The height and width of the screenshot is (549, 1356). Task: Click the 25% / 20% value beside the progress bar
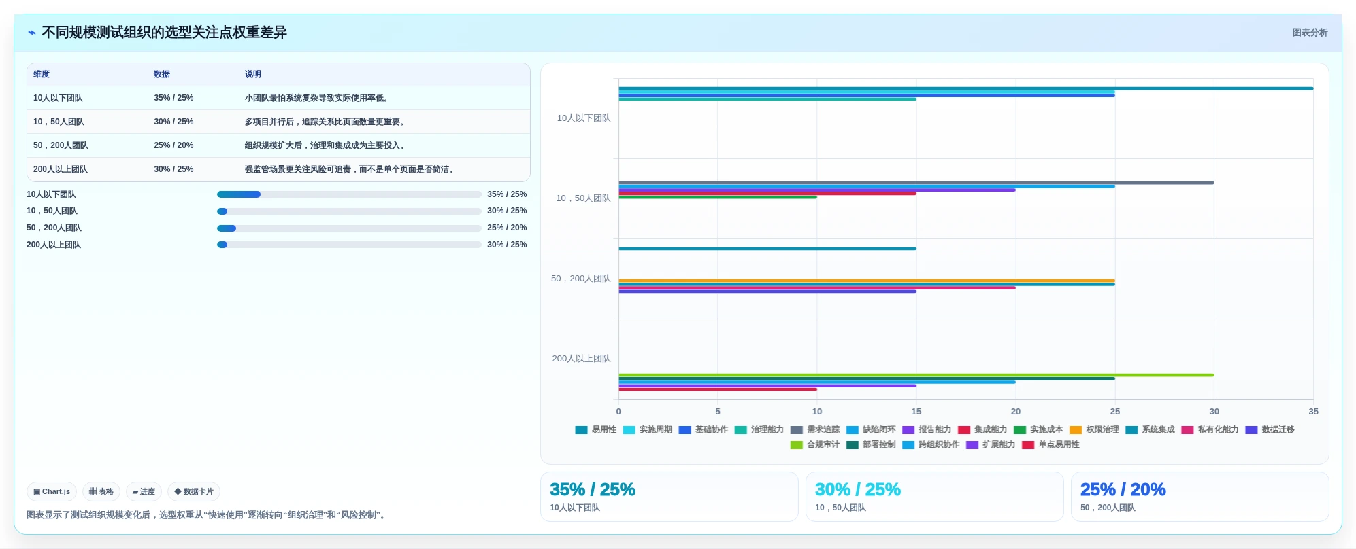pos(507,228)
